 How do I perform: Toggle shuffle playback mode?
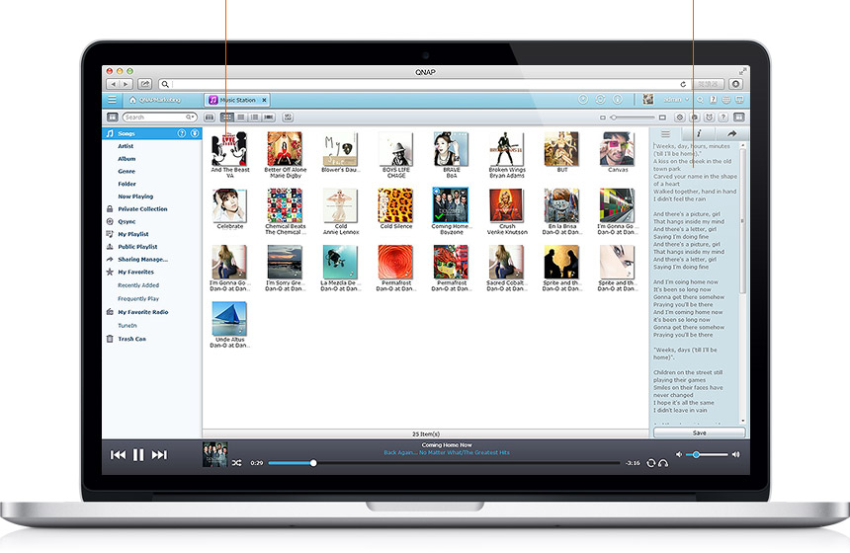(237, 462)
